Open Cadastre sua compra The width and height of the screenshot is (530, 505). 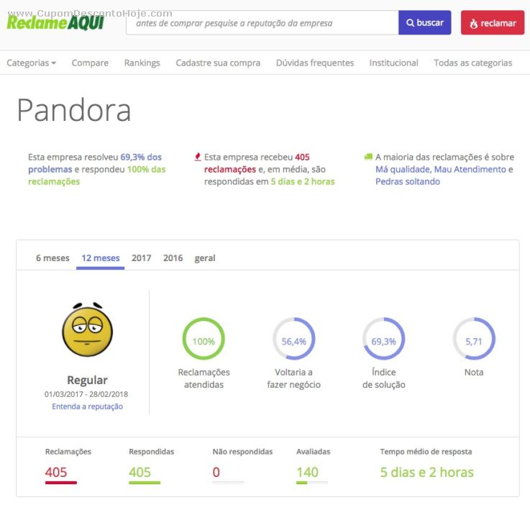[218, 63]
